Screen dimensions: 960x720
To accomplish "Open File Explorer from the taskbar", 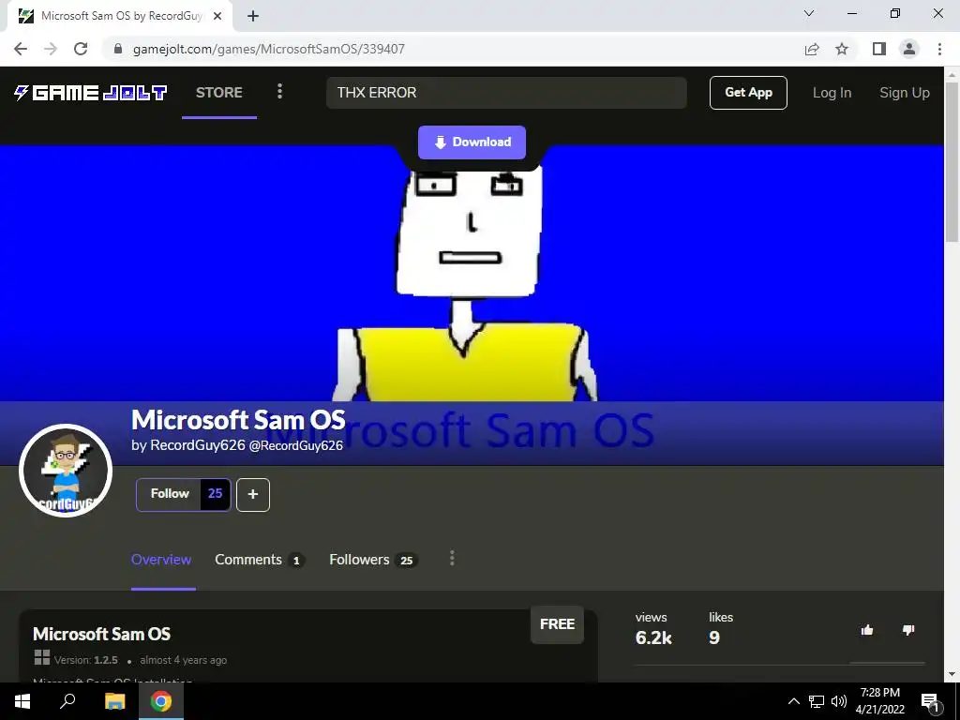I will coord(114,701).
